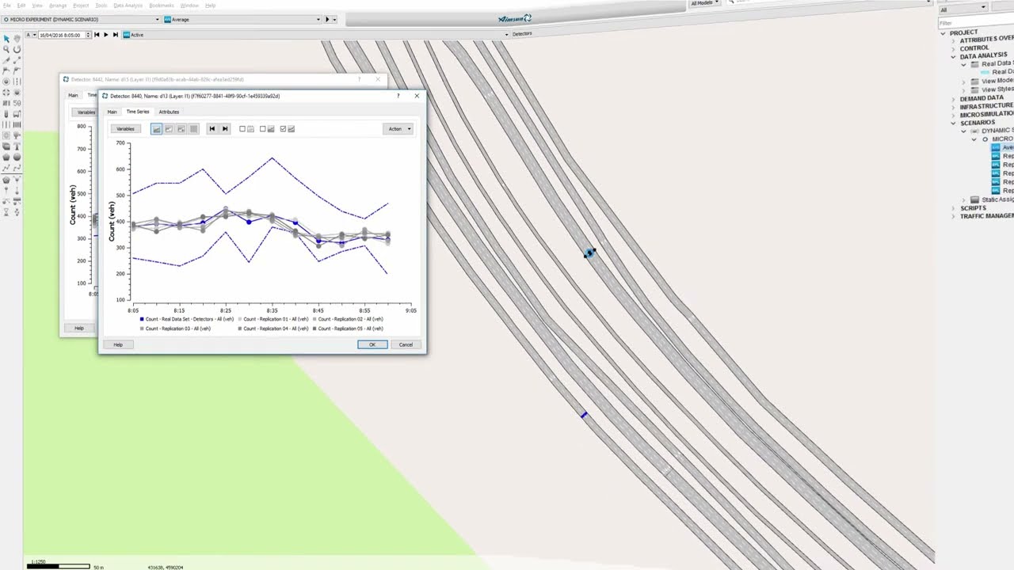Click legend entry Count - Replication 01
The image size is (1014, 570).
tap(274, 319)
